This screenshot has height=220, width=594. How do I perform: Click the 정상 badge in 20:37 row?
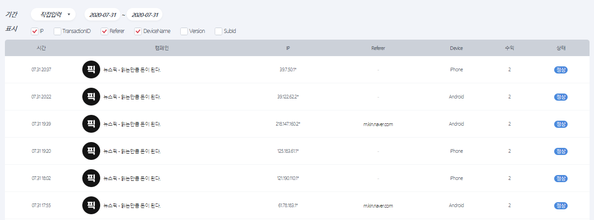(x=561, y=70)
